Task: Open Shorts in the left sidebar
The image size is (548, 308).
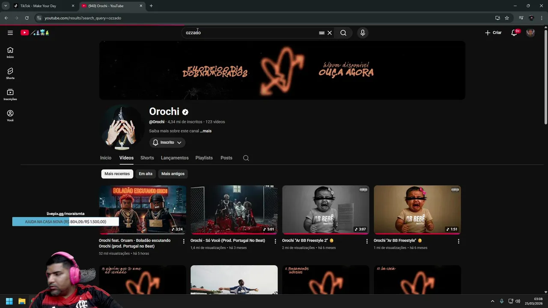Action: (x=10, y=74)
